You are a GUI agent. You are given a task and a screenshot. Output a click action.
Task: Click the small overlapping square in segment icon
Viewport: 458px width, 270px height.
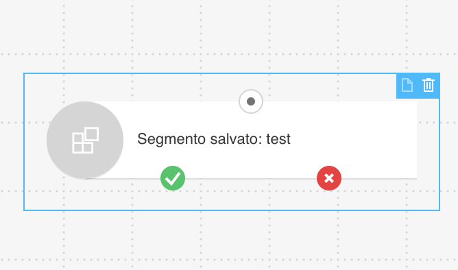click(92, 134)
